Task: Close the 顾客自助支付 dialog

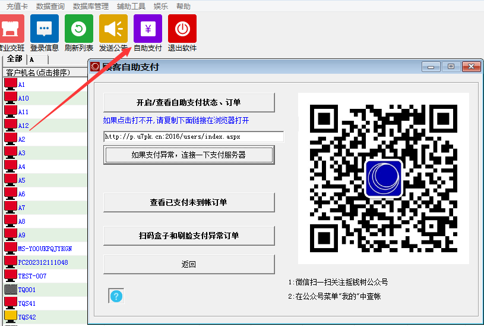Action: (471, 67)
